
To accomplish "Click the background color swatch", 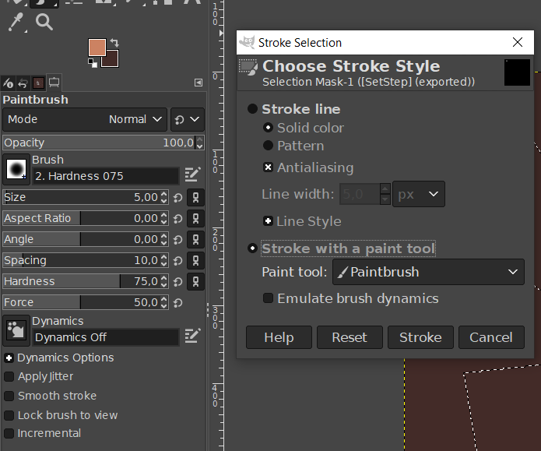I will [x=113, y=61].
